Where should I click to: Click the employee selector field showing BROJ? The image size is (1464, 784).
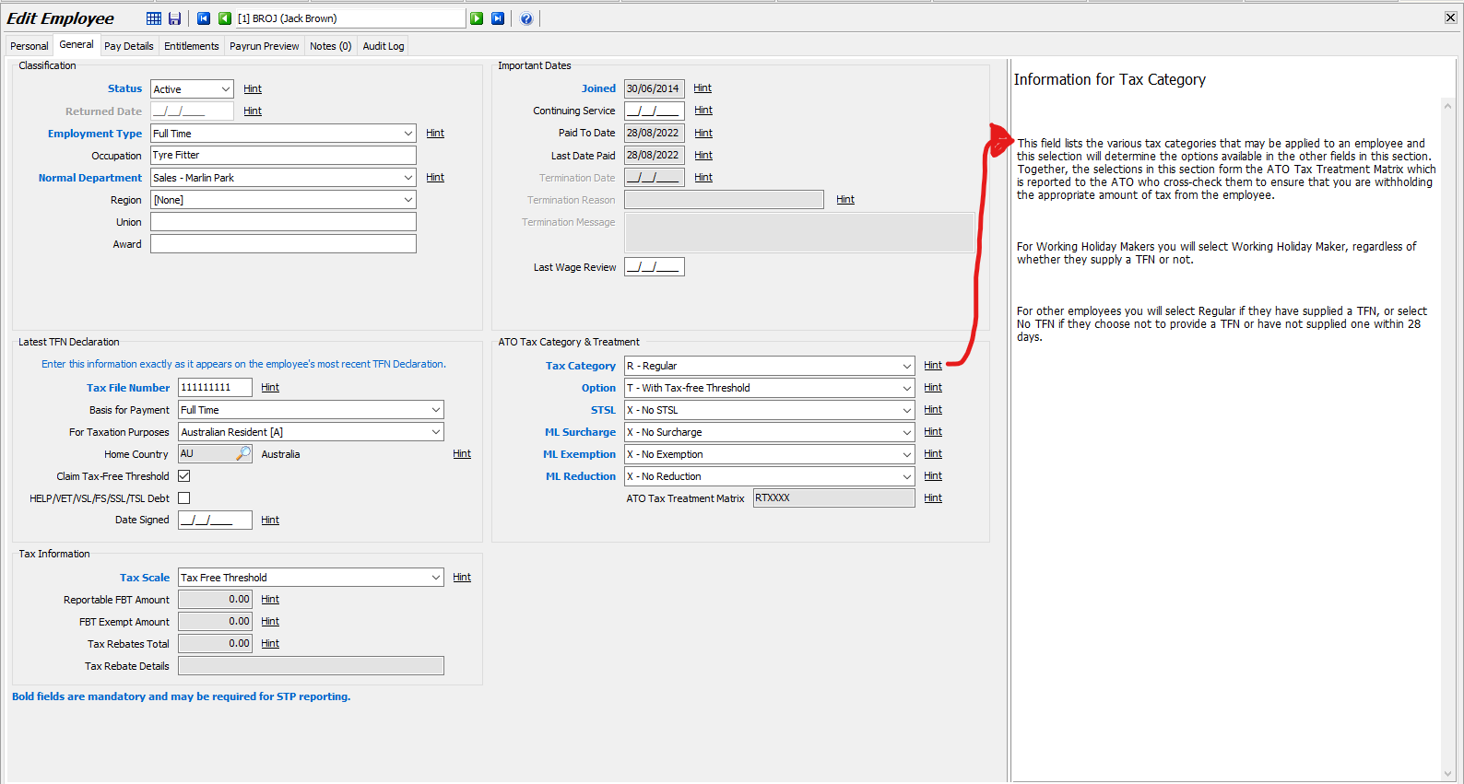coord(350,18)
